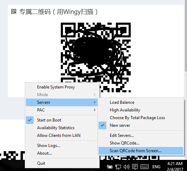Open the disabled Mode menu entry
Viewport: 187px width, 171px height.
[x=62, y=95]
